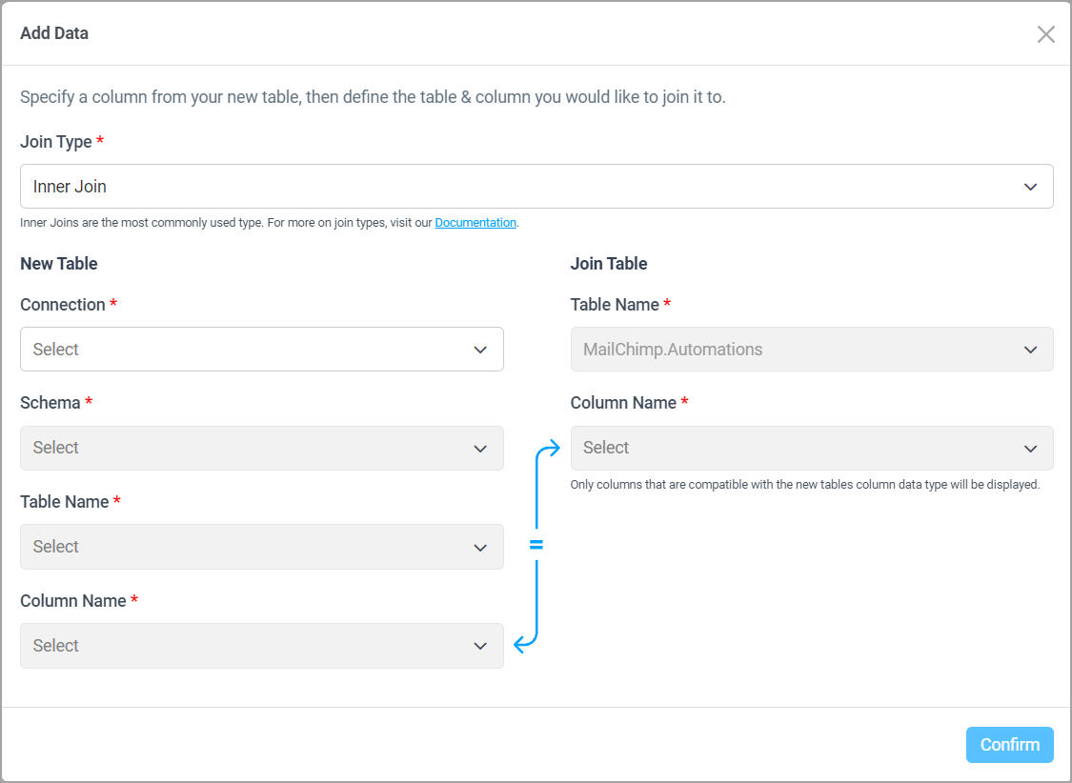The height and width of the screenshot is (783, 1072).
Task: Click the chevron on New Table's Table Name field
Action: (480, 547)
